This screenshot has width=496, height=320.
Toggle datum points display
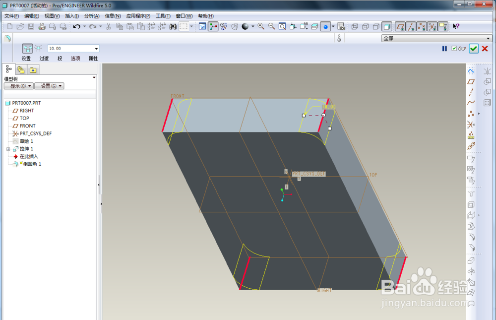click(x=421, y=27)
